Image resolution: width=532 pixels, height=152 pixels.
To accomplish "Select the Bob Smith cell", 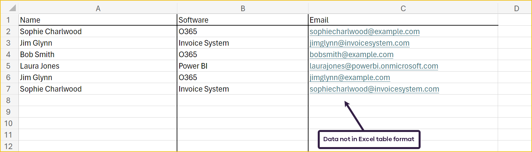I will coord(98,54).
